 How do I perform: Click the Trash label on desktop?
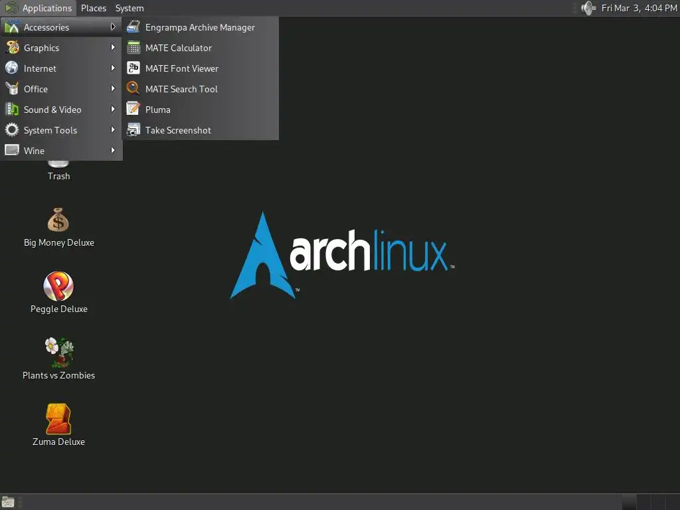click(59, 176)
